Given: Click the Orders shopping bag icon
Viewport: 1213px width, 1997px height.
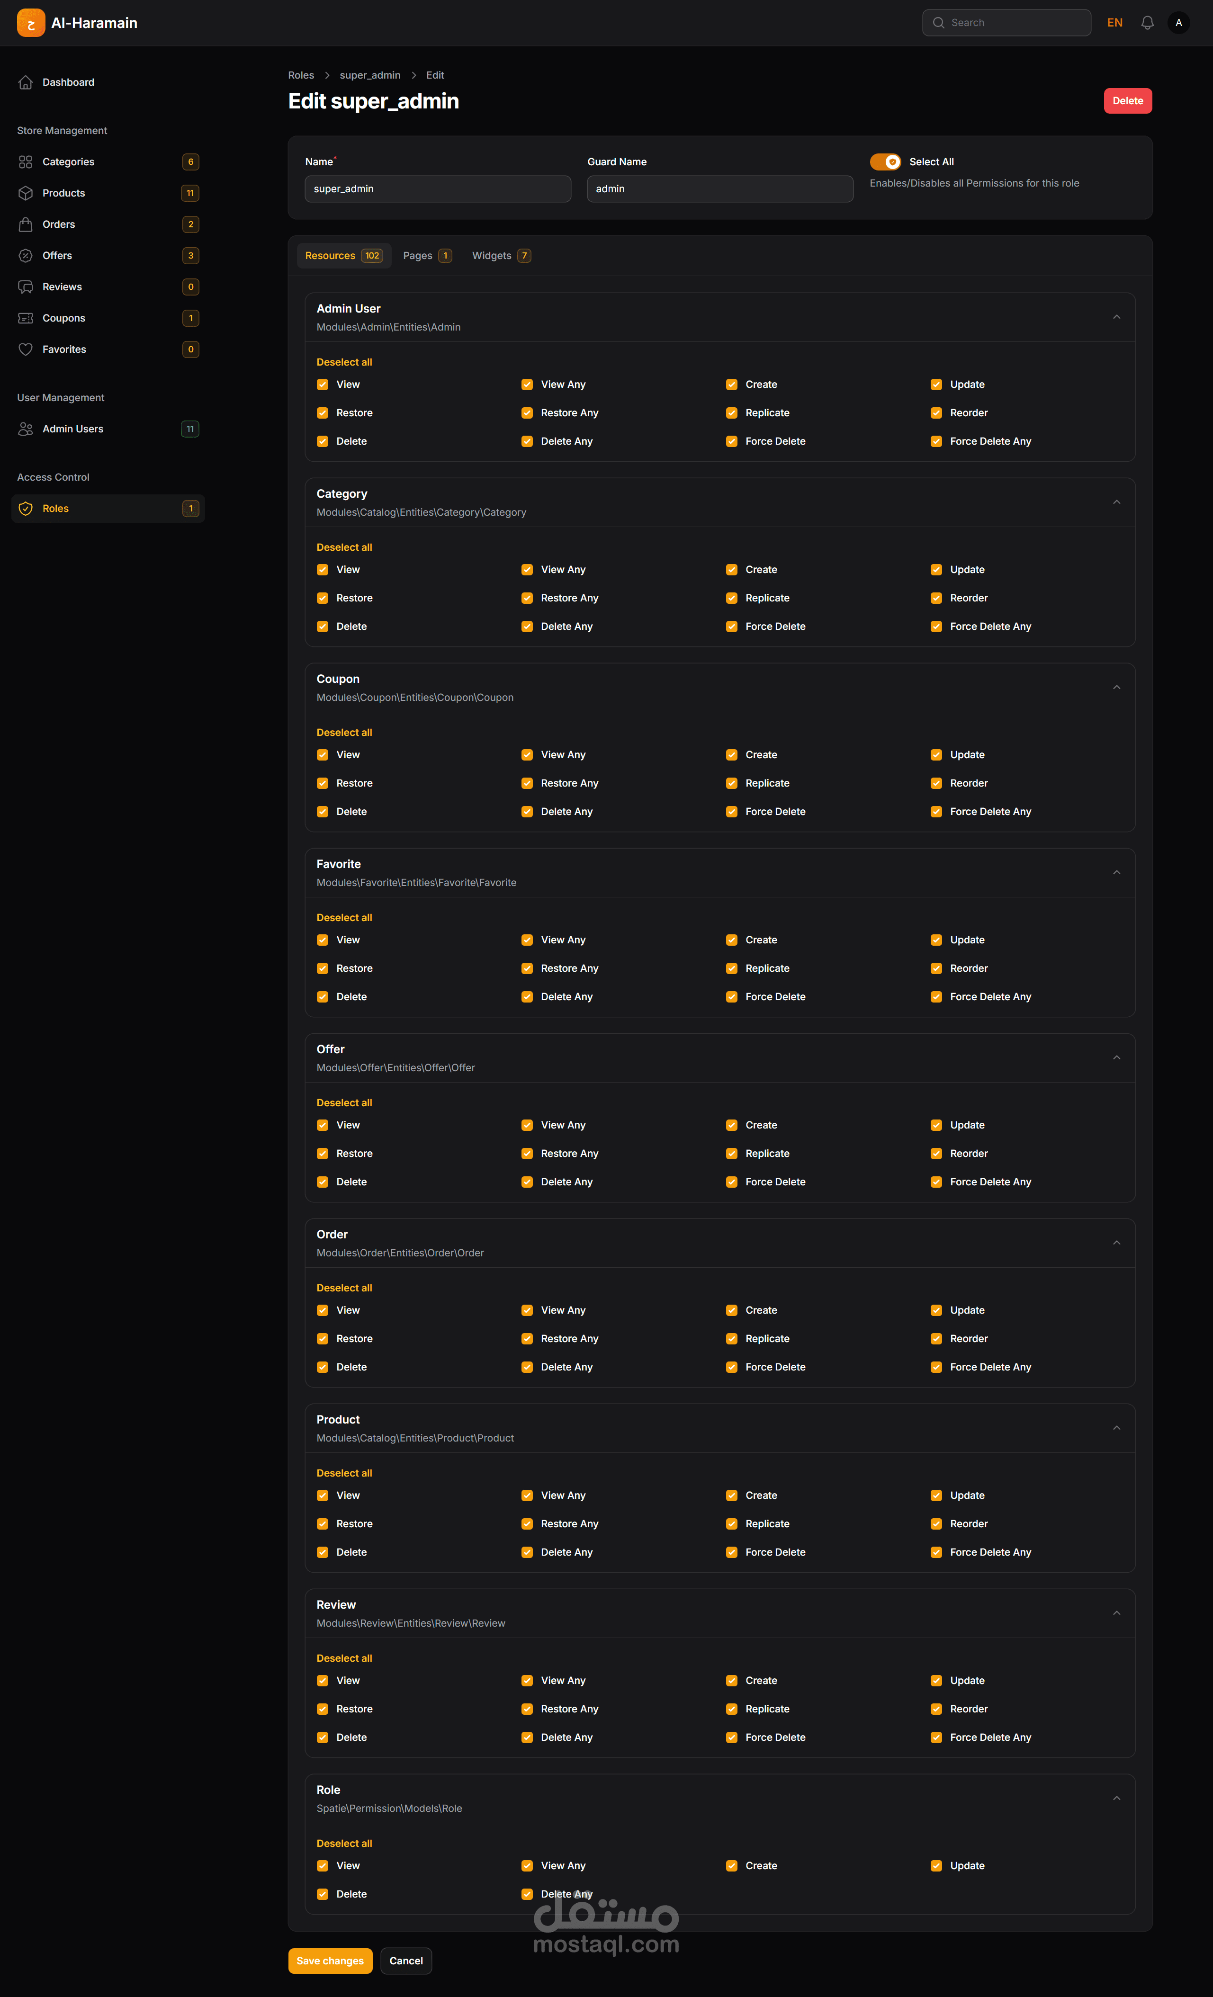Looking at the screenshot, I should coord(26,224).
